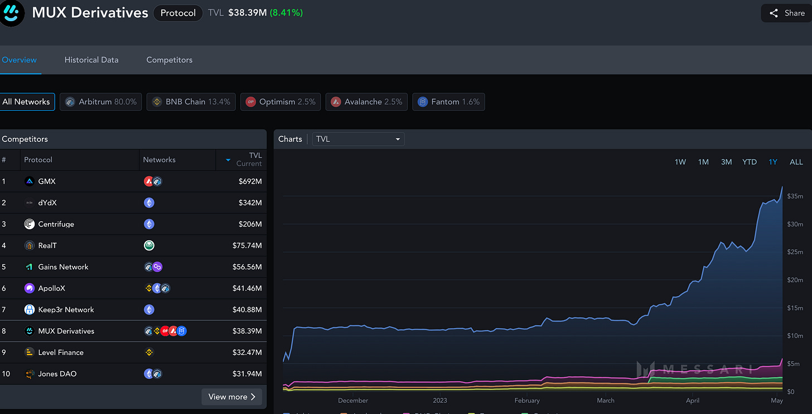Click the $75.74M RealT value
The image size is (812, 414).
tap(247, 245)
